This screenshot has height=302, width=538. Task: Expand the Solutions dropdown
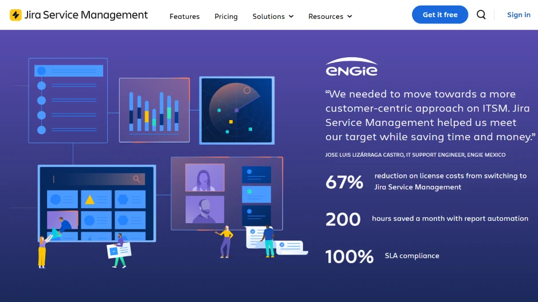tap(273, 17)
